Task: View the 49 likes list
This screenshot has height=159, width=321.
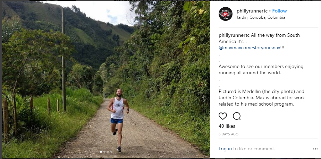Action: (x=227, y=126)
